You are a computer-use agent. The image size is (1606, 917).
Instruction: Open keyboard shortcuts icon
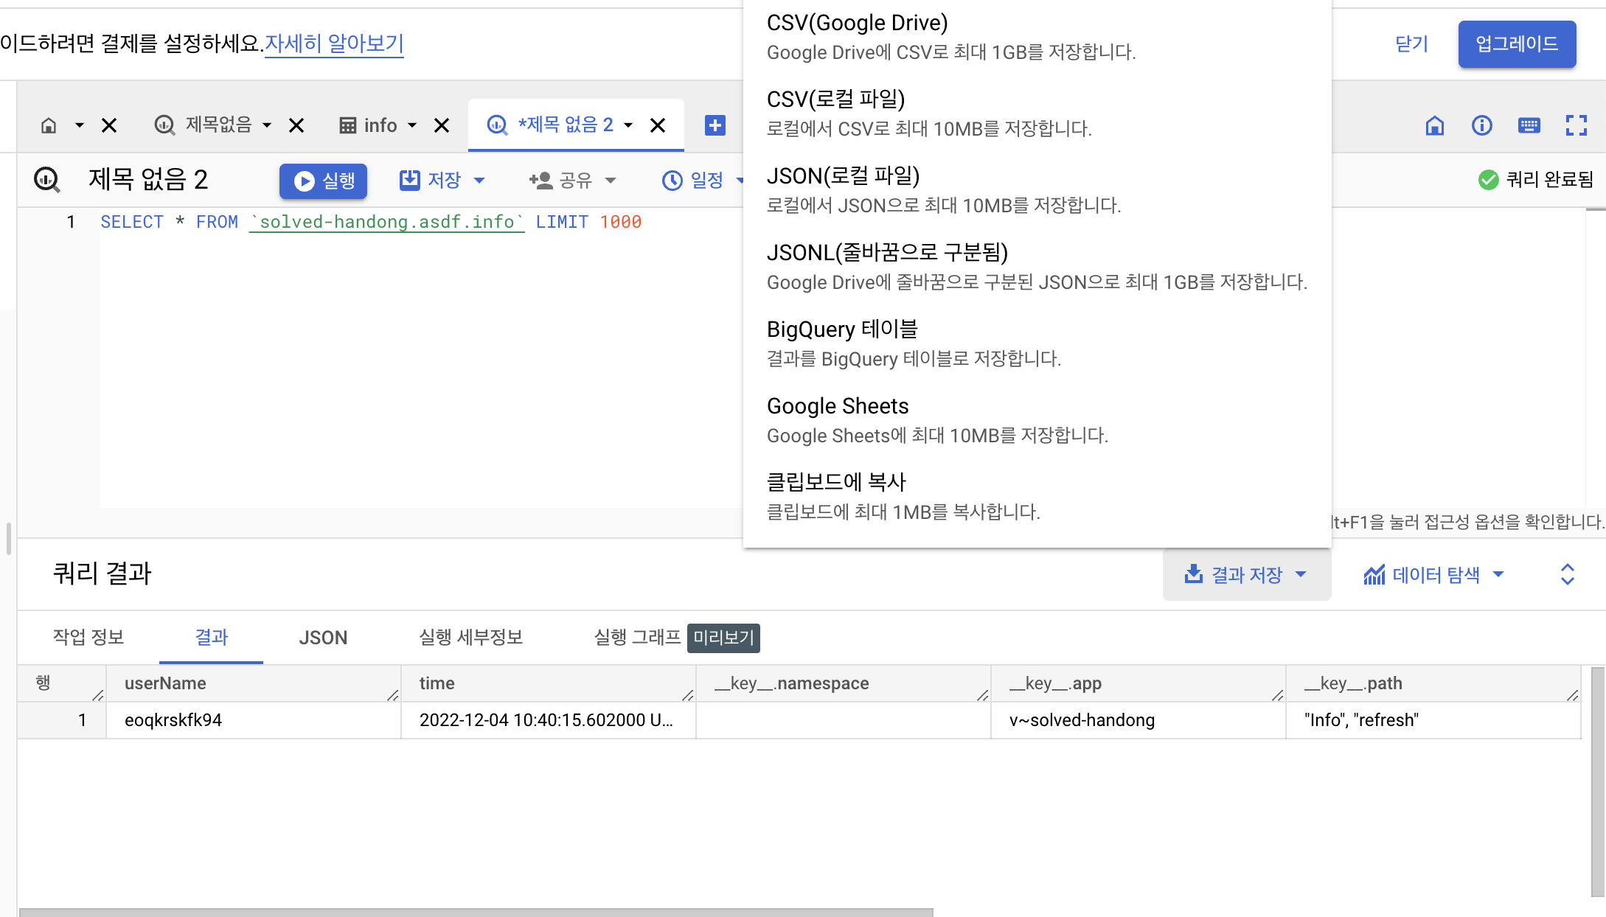click(x=1529, y=125)
